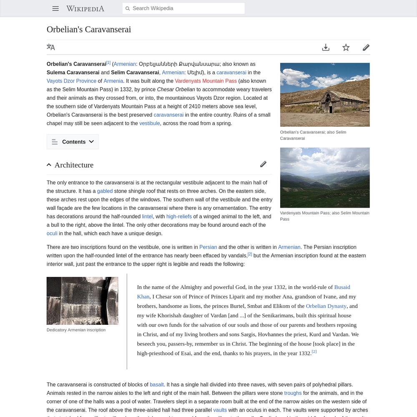Screen dimensions: 417x417
Task: Follow the high-reliefs link
Action: click(179, 217)
